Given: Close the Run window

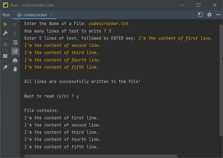Looking at the screenshot, I should coord(215,5).
